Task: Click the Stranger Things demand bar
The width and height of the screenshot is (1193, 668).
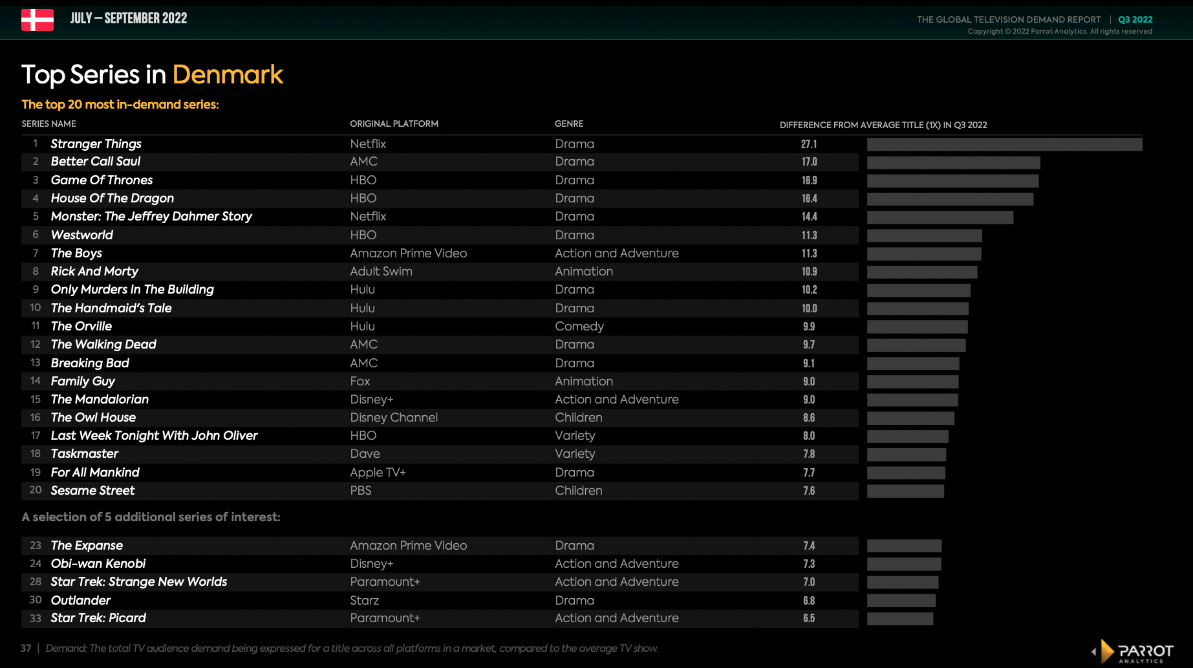Action: pyautogui.click(x=1004, y=144)
